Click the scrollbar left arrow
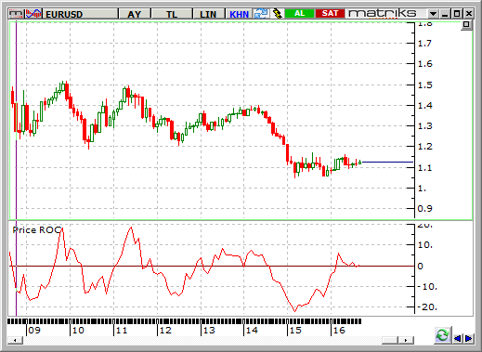Viewport: 482px width, 352px height. pyautogui.click(x=15, y=340)
